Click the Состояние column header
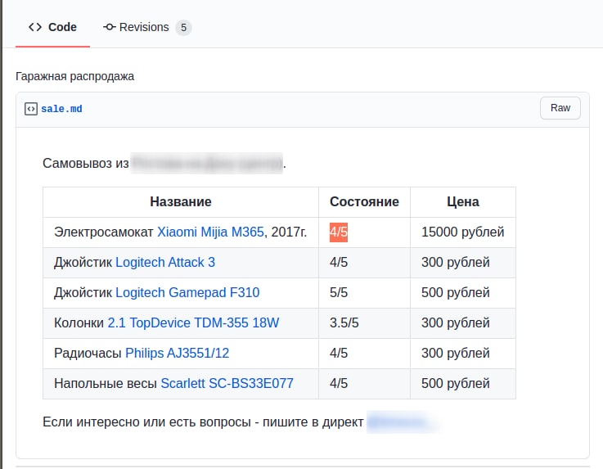This screenshot has height=469, width=603. (364, 202)
